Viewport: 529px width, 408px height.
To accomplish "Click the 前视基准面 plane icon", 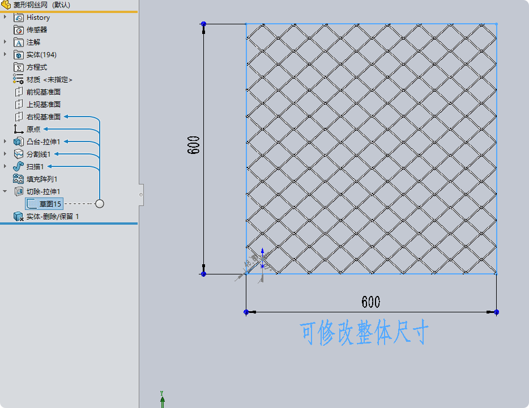I will pyautogui.click(x=19, y=92).
